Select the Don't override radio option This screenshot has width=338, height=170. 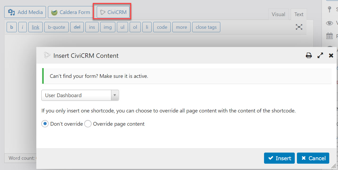pyautogui.click(x=45, y=124)
